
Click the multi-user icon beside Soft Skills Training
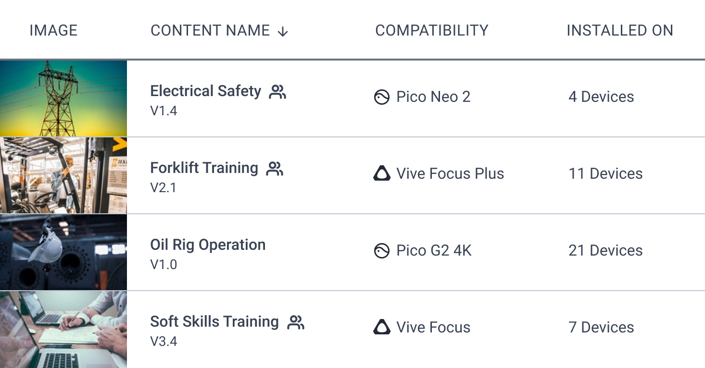296,322
